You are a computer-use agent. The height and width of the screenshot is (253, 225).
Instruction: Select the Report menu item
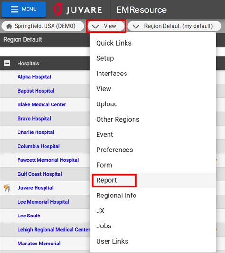coord(153,180)
